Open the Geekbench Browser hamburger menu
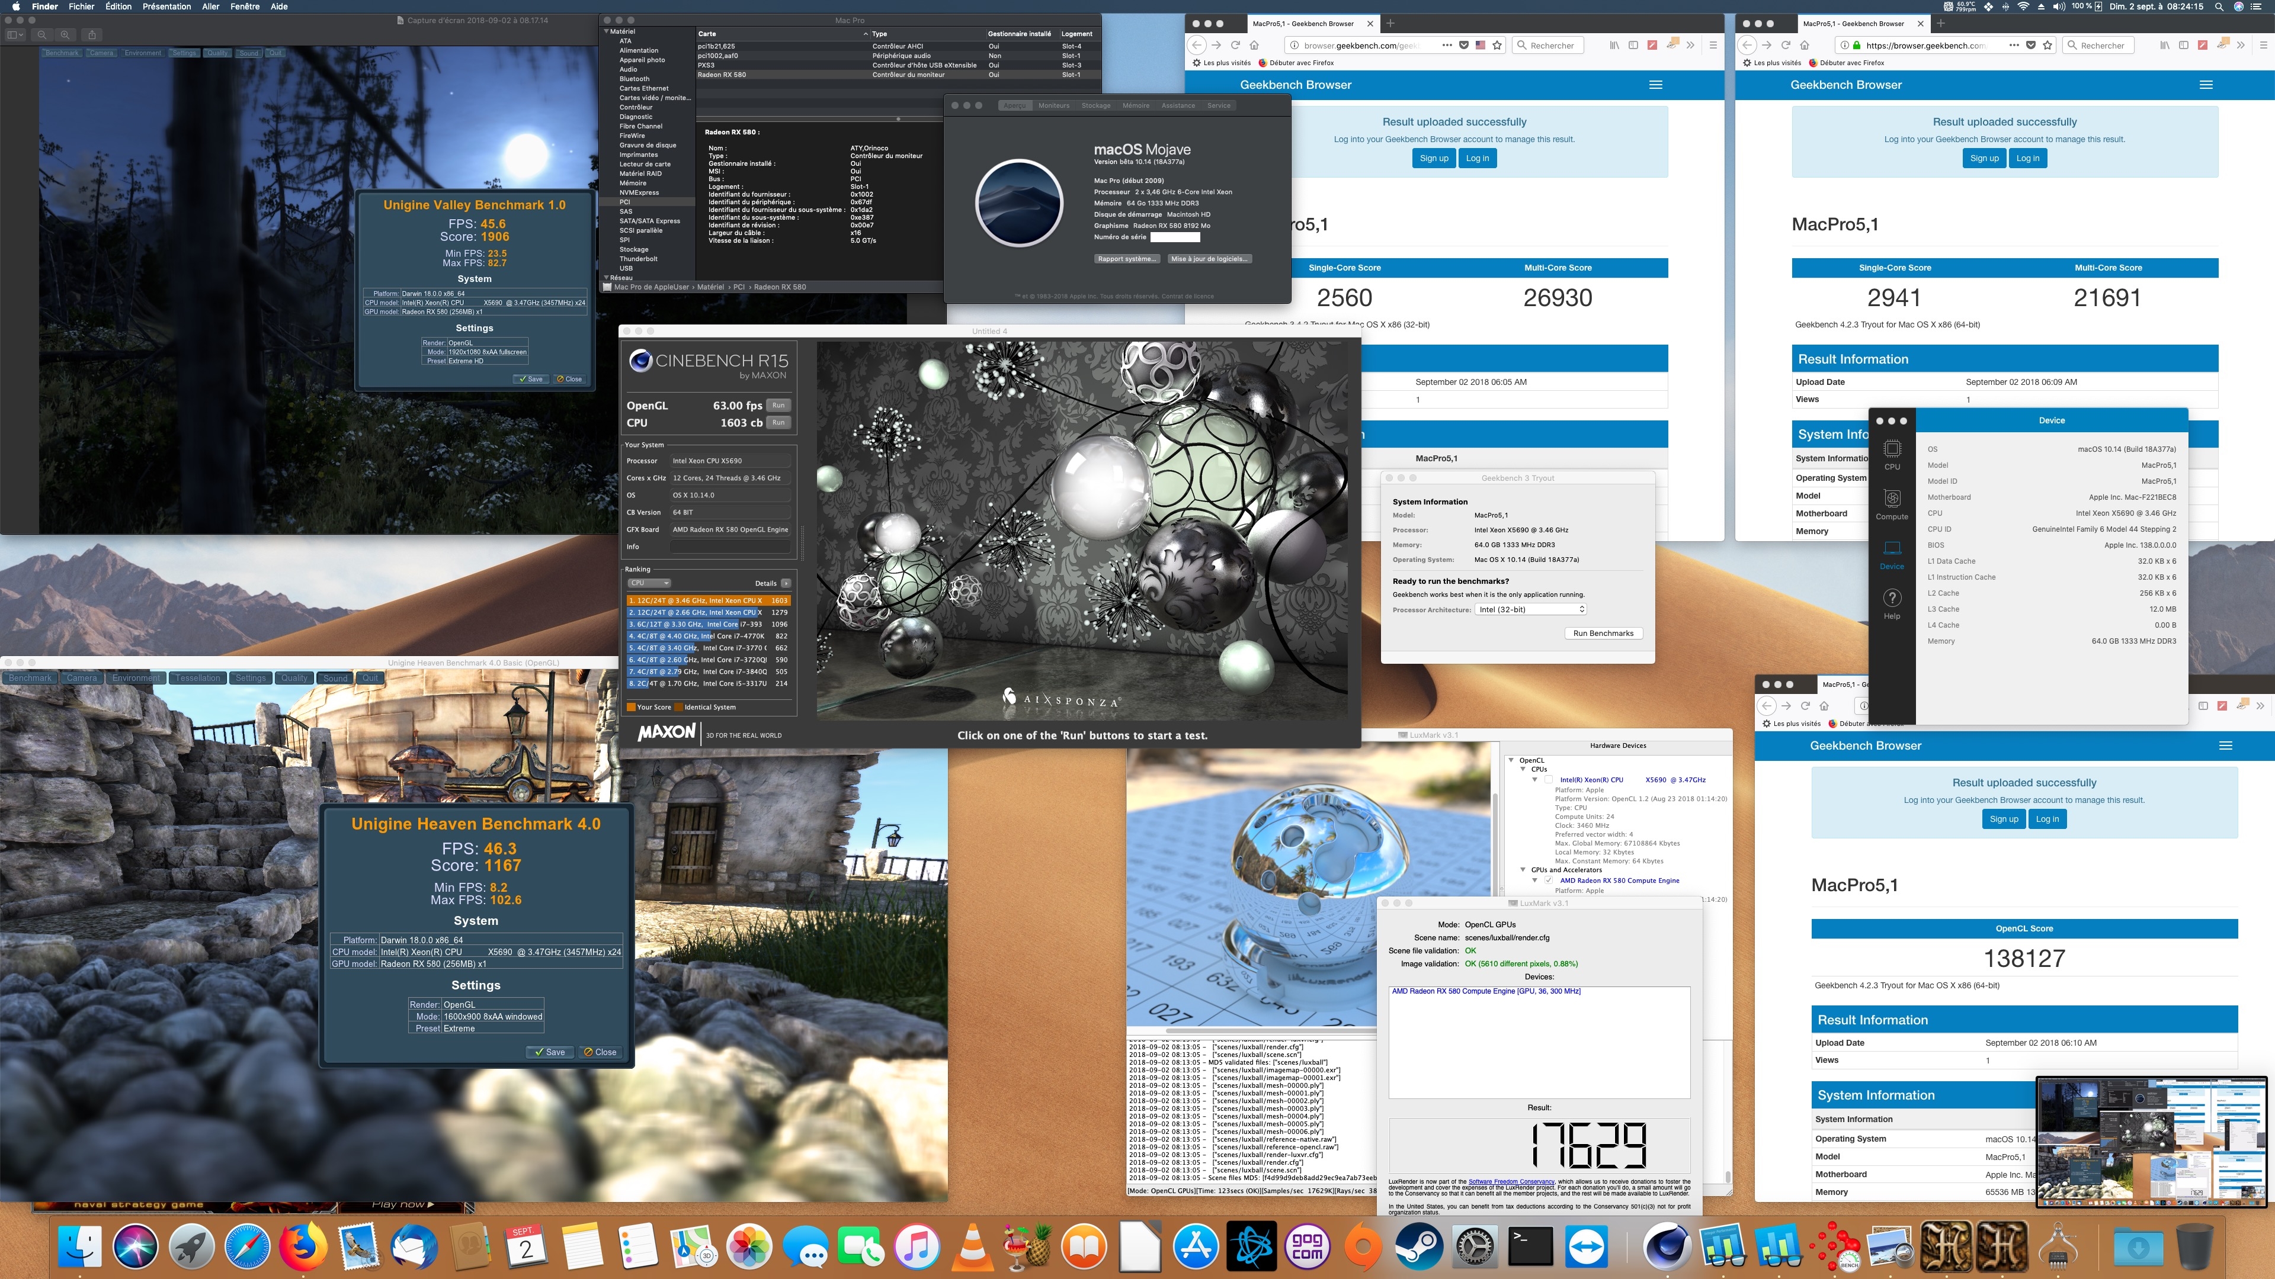This screenshot has height=1279, width=2275. tap(1656, 85)
